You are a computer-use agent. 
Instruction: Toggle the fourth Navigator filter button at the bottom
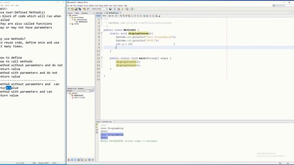point(79,160)
